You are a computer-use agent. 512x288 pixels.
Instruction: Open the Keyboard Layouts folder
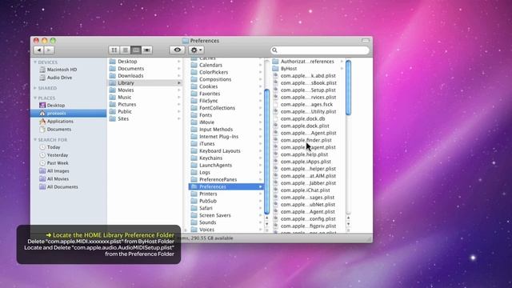(x=226, y=151)
